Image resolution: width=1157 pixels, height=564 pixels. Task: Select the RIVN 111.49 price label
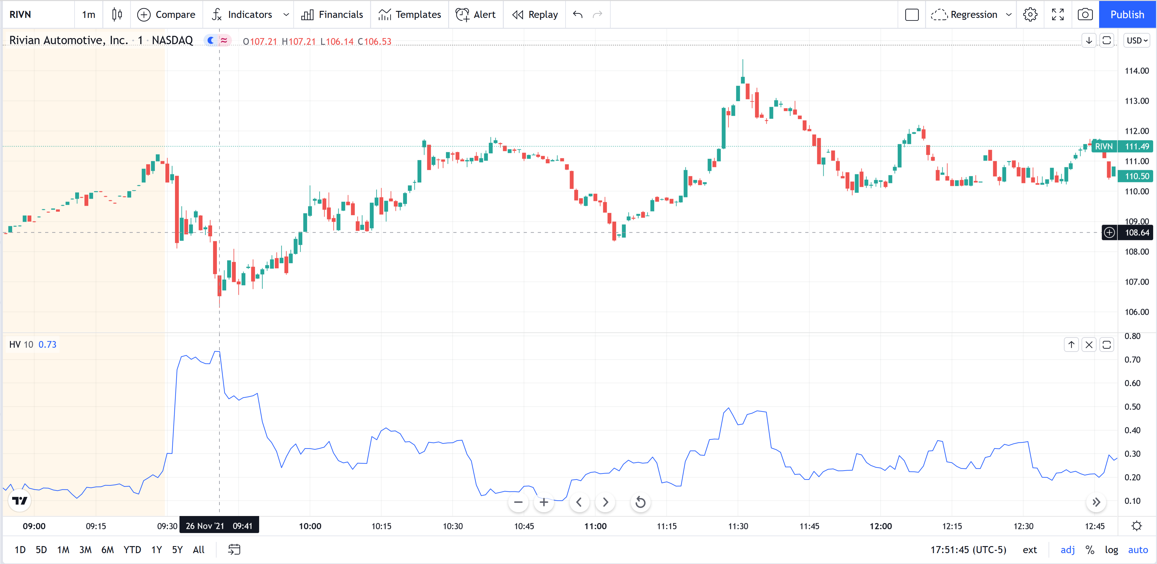pyautogui.click(x=1122, y=147)
